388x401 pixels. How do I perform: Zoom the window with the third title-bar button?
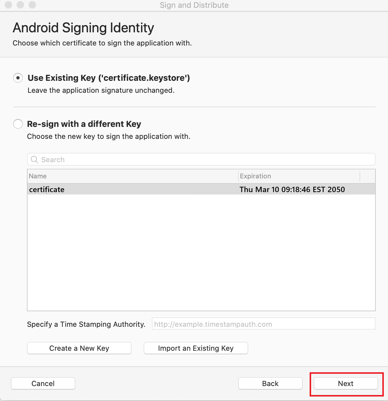coord(32,5)
